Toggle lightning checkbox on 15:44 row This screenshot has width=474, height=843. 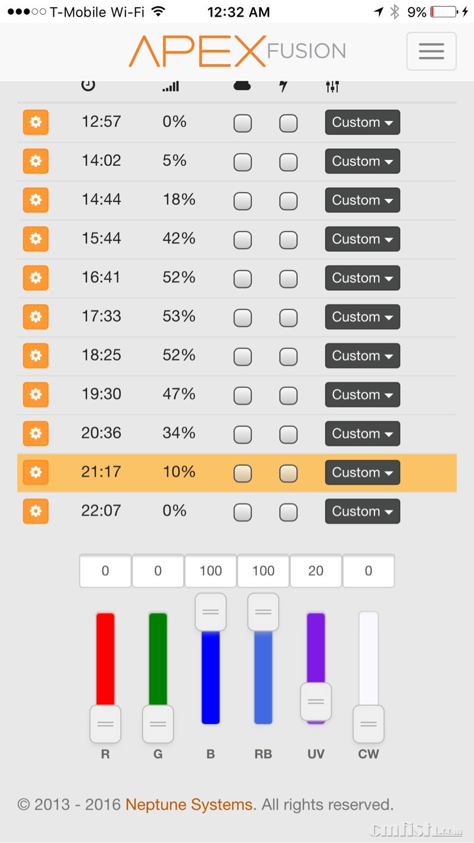pyautogui.click(x=289, y=240)
